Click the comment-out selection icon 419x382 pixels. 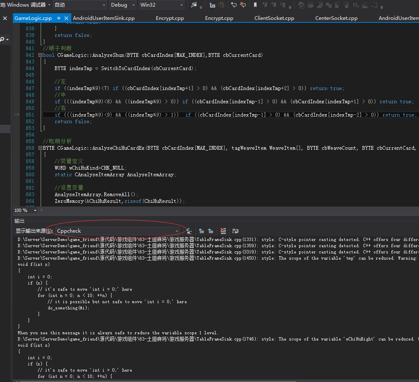234,5
